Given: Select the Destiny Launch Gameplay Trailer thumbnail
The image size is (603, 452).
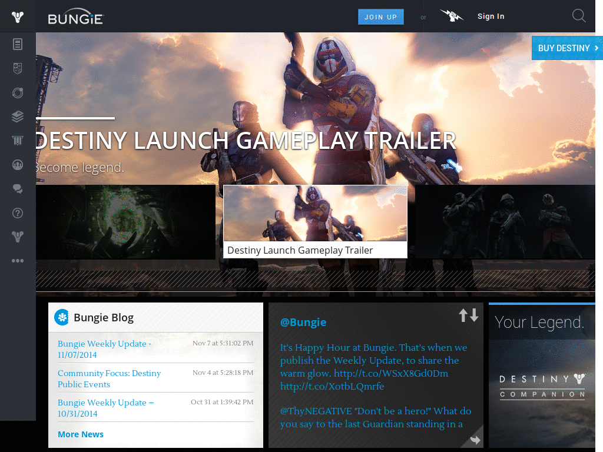Looking at the screenshot, I should point(315,221).
